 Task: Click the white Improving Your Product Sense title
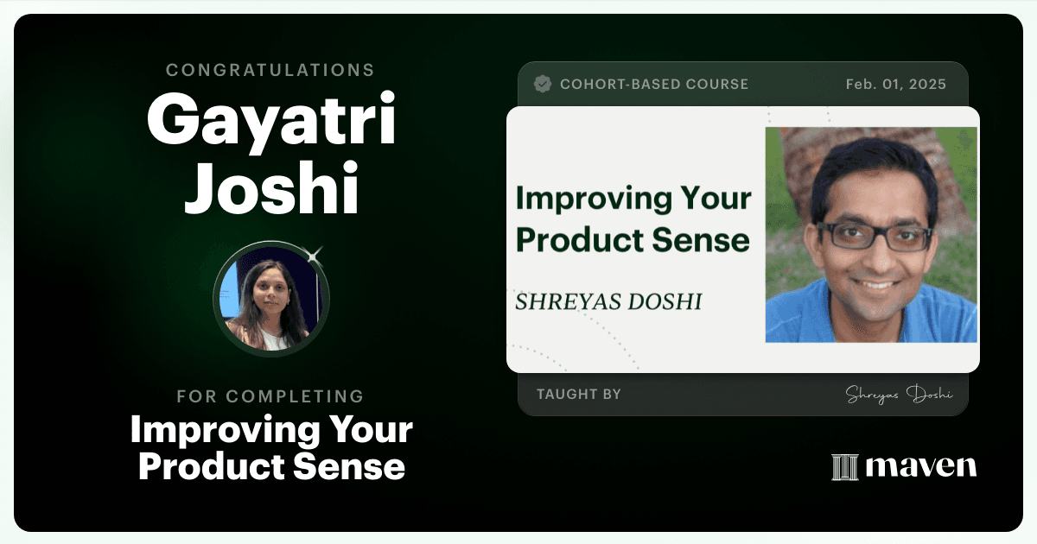point(271,448)
